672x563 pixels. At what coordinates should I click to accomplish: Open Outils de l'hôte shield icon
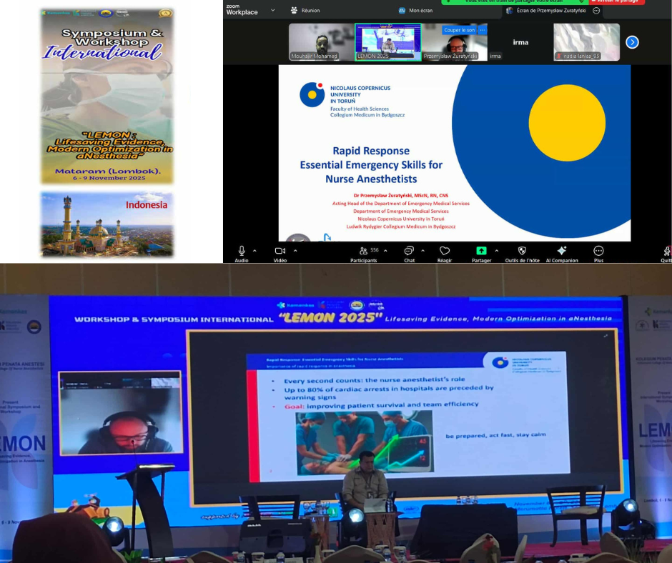522,251
